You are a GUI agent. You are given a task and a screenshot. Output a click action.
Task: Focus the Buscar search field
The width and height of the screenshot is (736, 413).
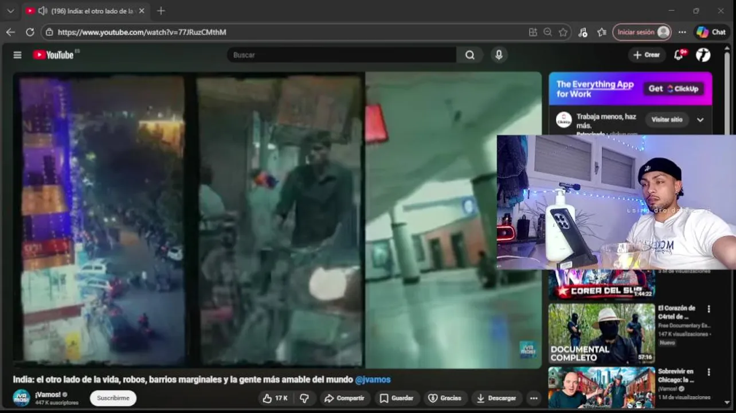tap(342, 55)
